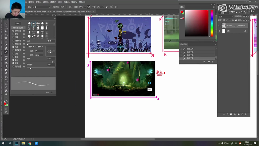The image size is (259, 146).
Task: Click the camera snapshot icon in History panel
Action: pyautogui.click(x=209, y=62)
